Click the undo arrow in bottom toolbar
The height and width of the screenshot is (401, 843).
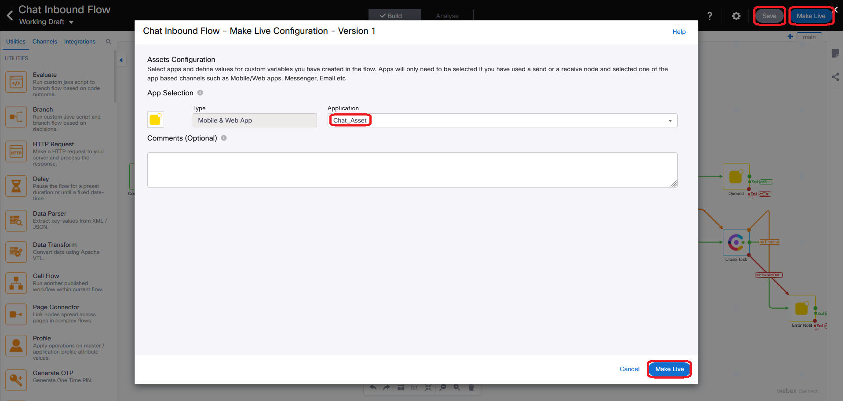point(373,387)
